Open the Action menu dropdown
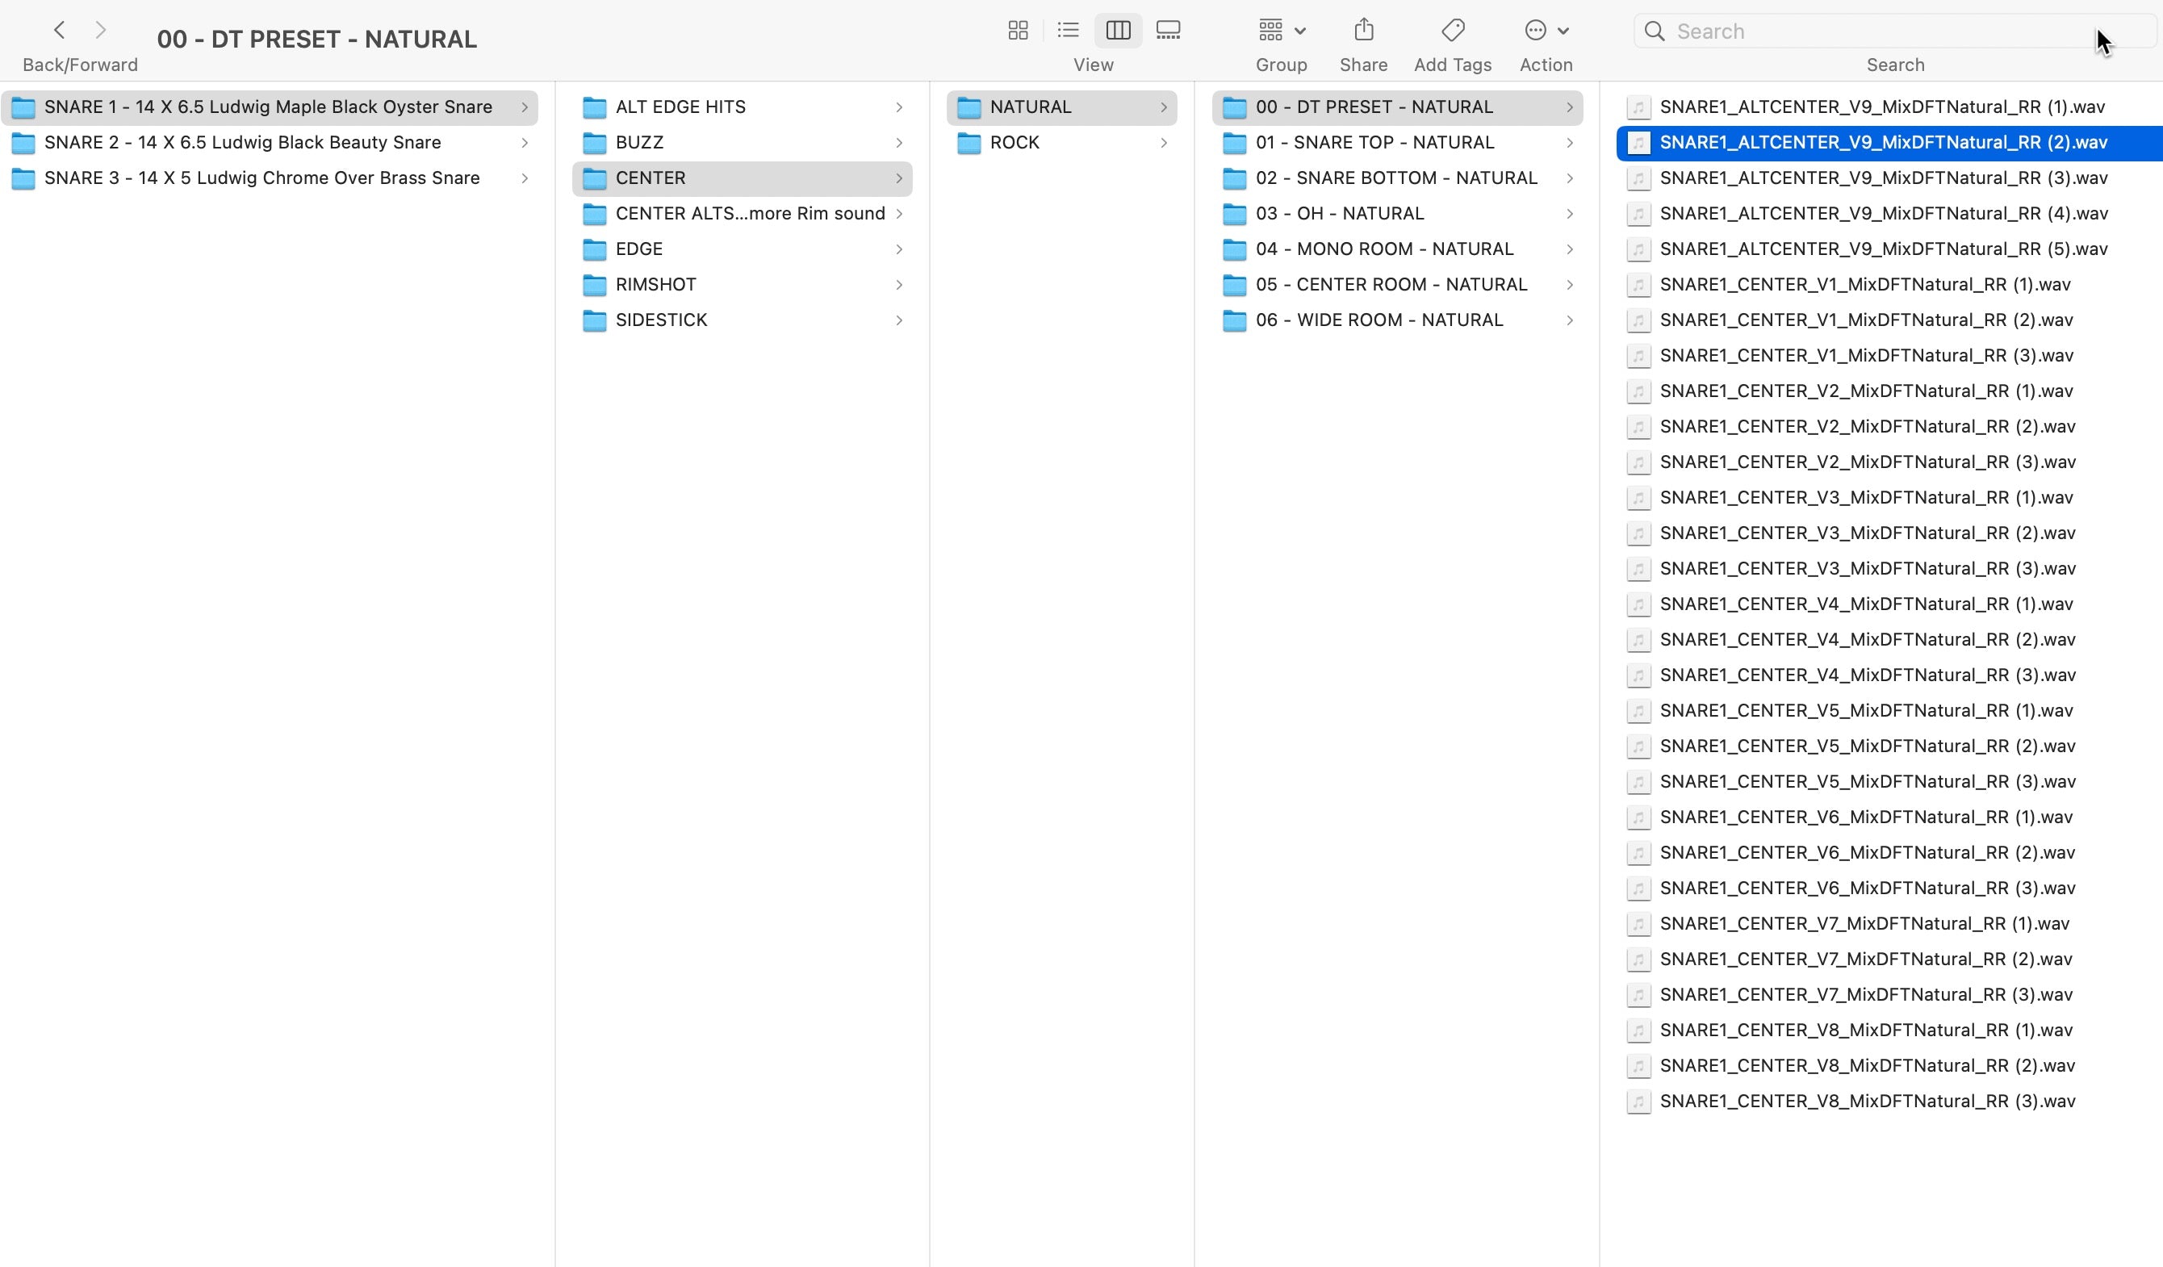This screenshot has width=2163, height=1267. (x=1546, y=31)
